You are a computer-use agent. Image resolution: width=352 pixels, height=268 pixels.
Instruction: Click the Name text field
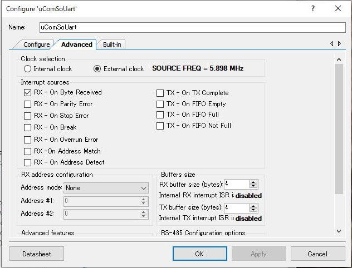[192, 27]
